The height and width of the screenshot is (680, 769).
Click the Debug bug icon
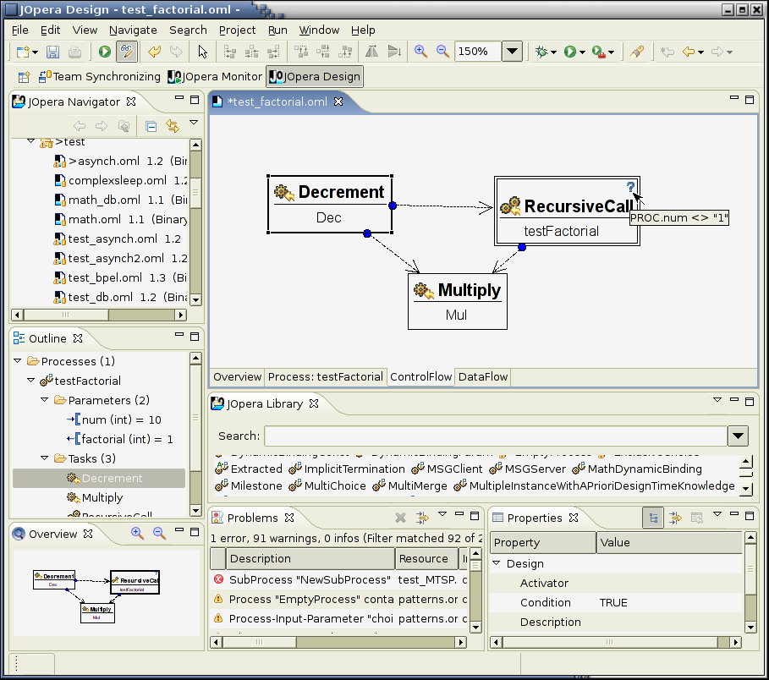(542, 52)
